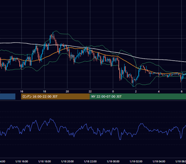Click the 1/18 16:00 time label
Viewport: 186px width, 164px height.
tap(22, 161)
